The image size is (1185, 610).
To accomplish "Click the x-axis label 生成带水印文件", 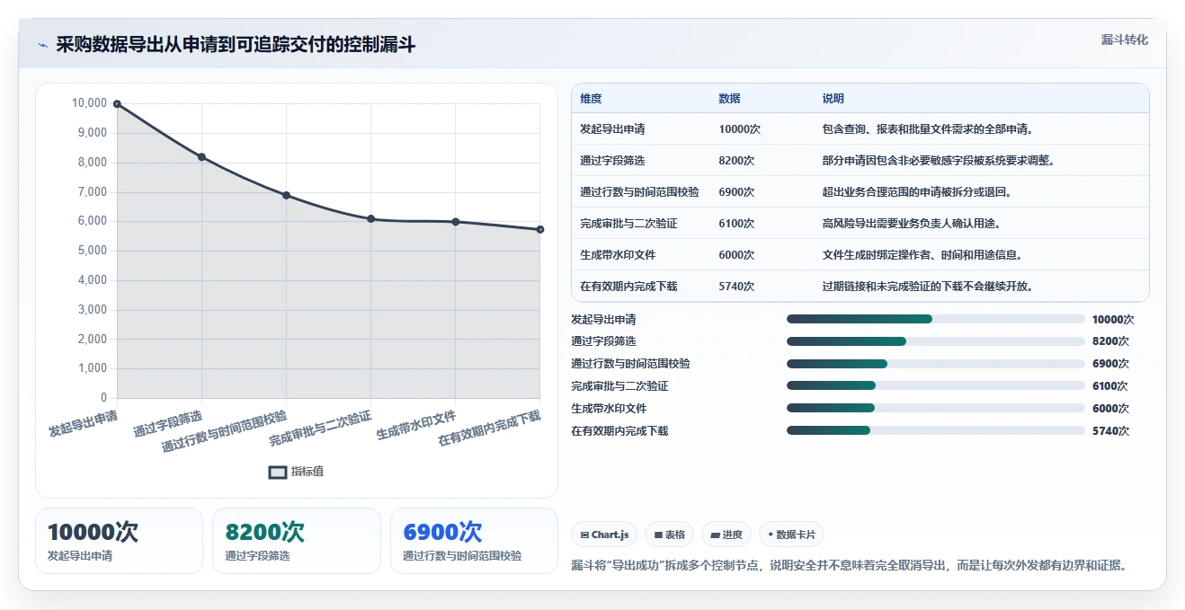I will pyautogui.click(x=416, y=425).
